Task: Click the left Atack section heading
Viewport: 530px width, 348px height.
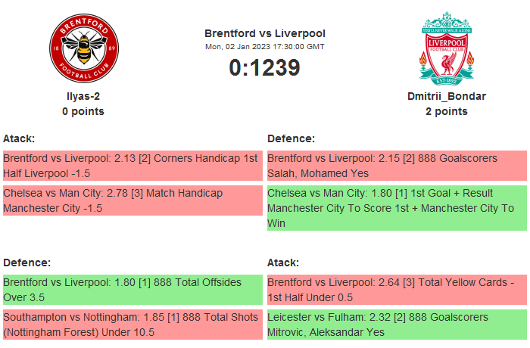Action: coord(19,138)
